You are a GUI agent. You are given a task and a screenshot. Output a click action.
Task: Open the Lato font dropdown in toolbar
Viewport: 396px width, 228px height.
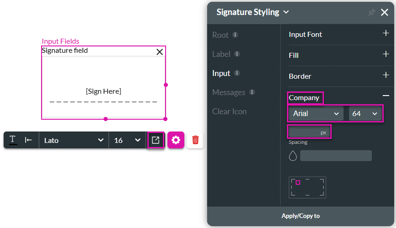tap(74, 140)
